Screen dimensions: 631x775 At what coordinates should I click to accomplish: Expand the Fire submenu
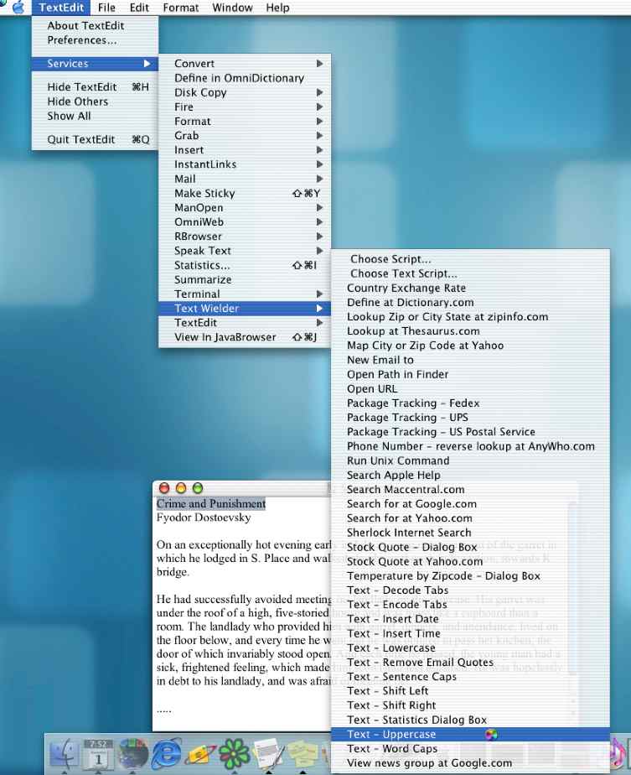(x=245, y=107)
